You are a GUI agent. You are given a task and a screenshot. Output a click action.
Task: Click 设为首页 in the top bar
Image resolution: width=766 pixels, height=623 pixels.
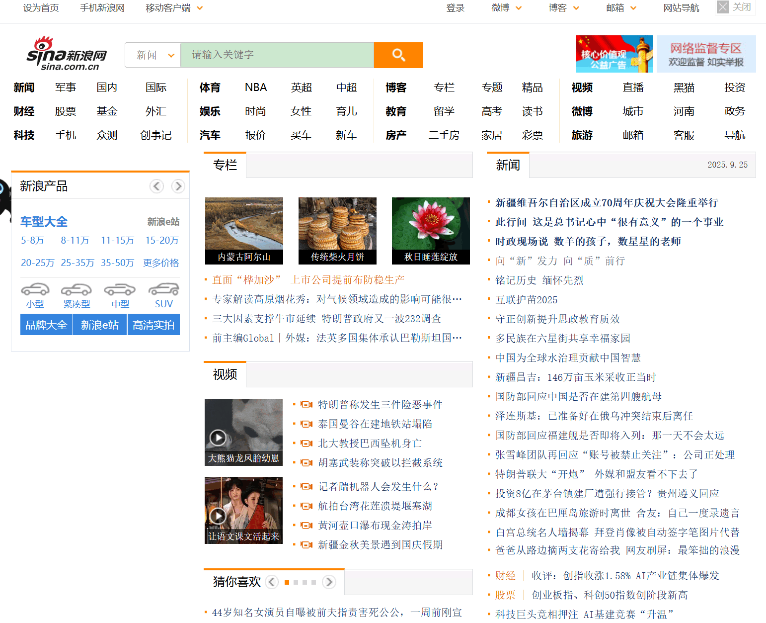(41, 8)
